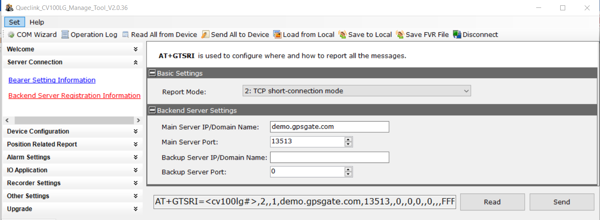Image resolution: width=600 pixels, height=220 pixels.
Task: Click the Send button
Action: point(561,202)
